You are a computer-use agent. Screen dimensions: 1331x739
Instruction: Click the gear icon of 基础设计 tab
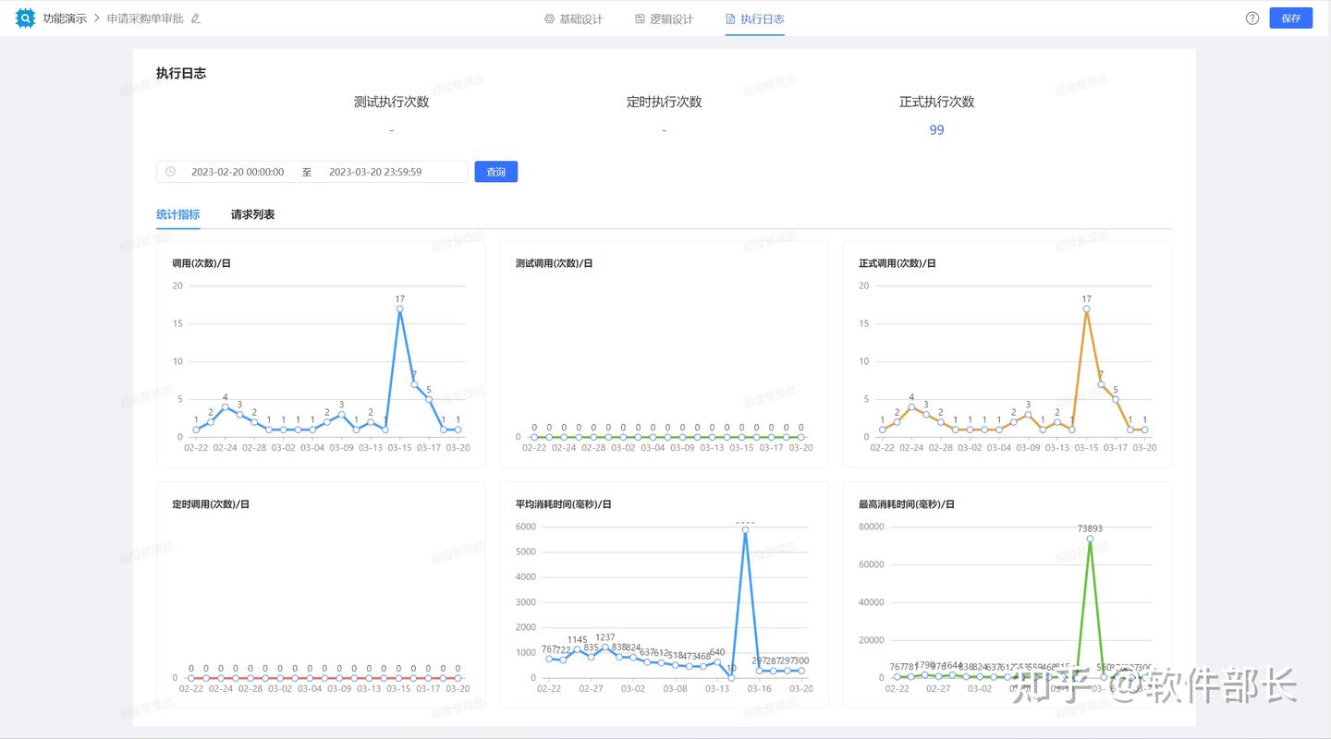(550, 18)
